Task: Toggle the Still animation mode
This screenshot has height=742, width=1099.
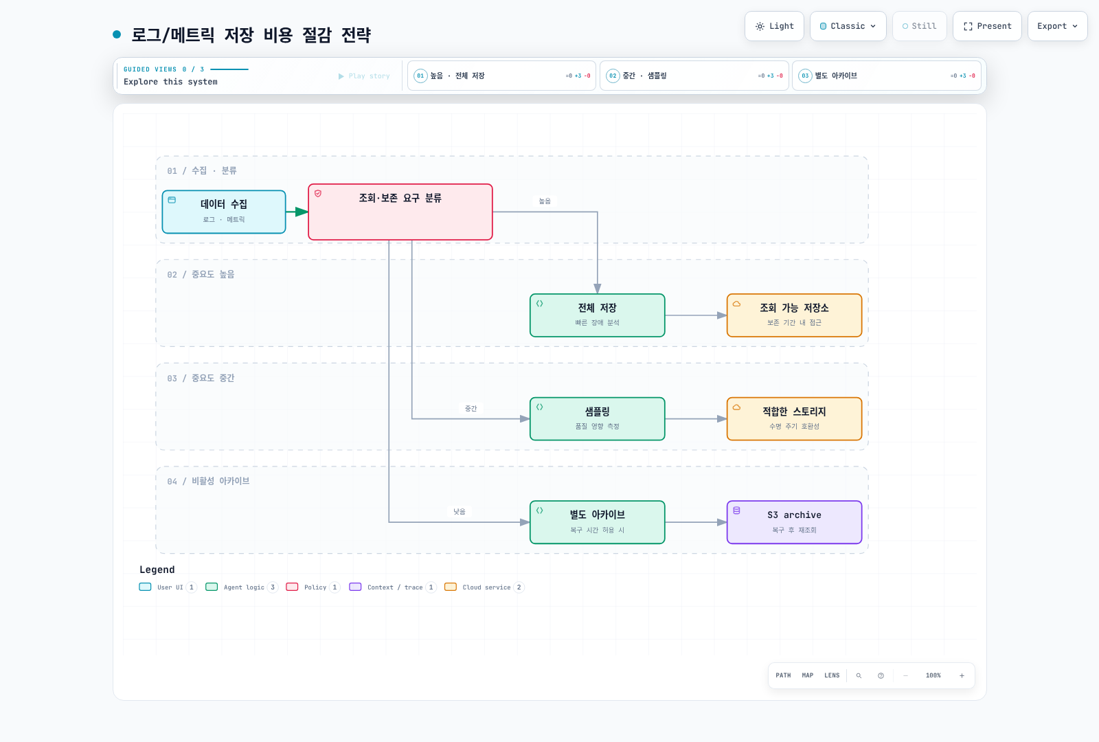Action: (x=919, y=26)
